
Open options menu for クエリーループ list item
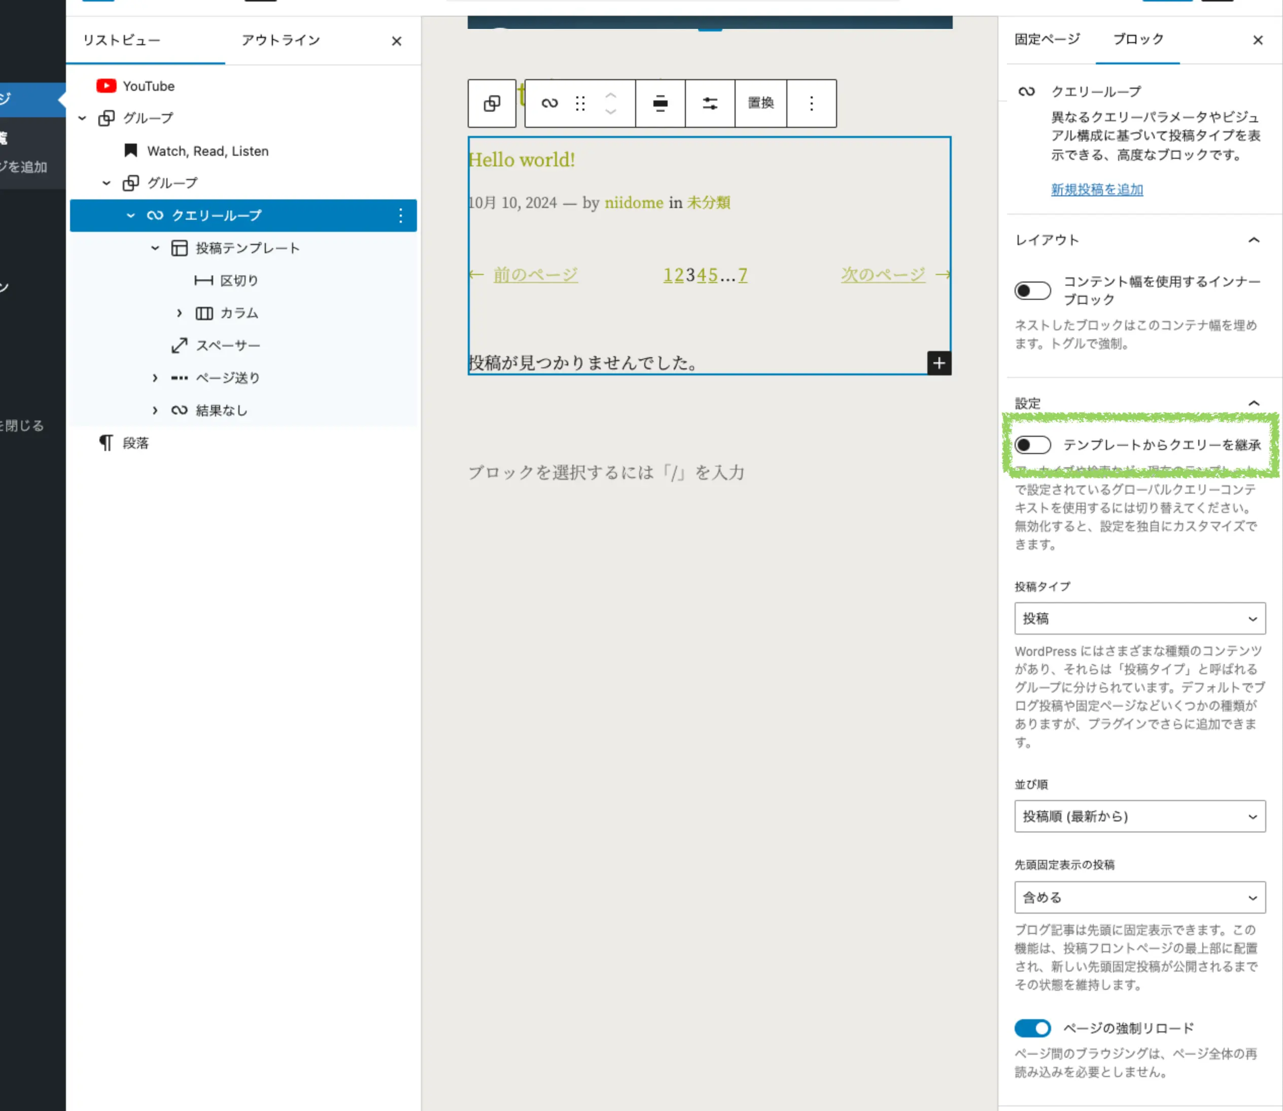[401, 216]
